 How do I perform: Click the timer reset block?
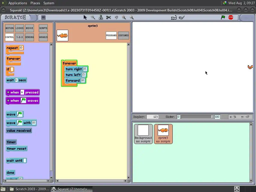(16, 148)
